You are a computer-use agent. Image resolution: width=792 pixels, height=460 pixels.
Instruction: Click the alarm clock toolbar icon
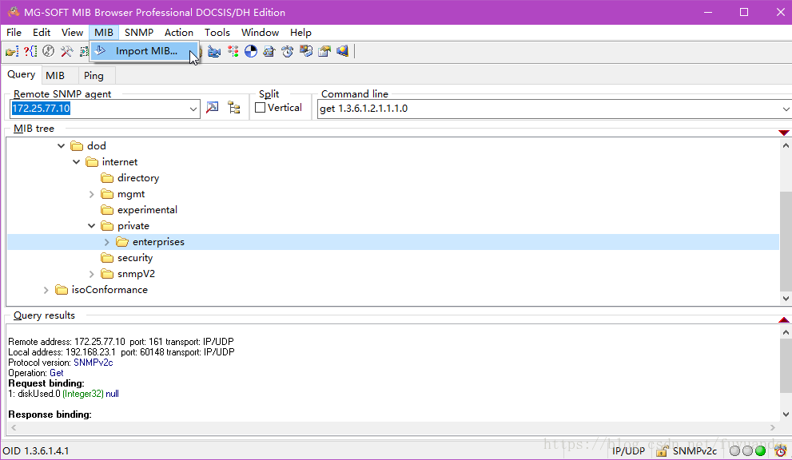pyautogui.click(x=288, y=51)
